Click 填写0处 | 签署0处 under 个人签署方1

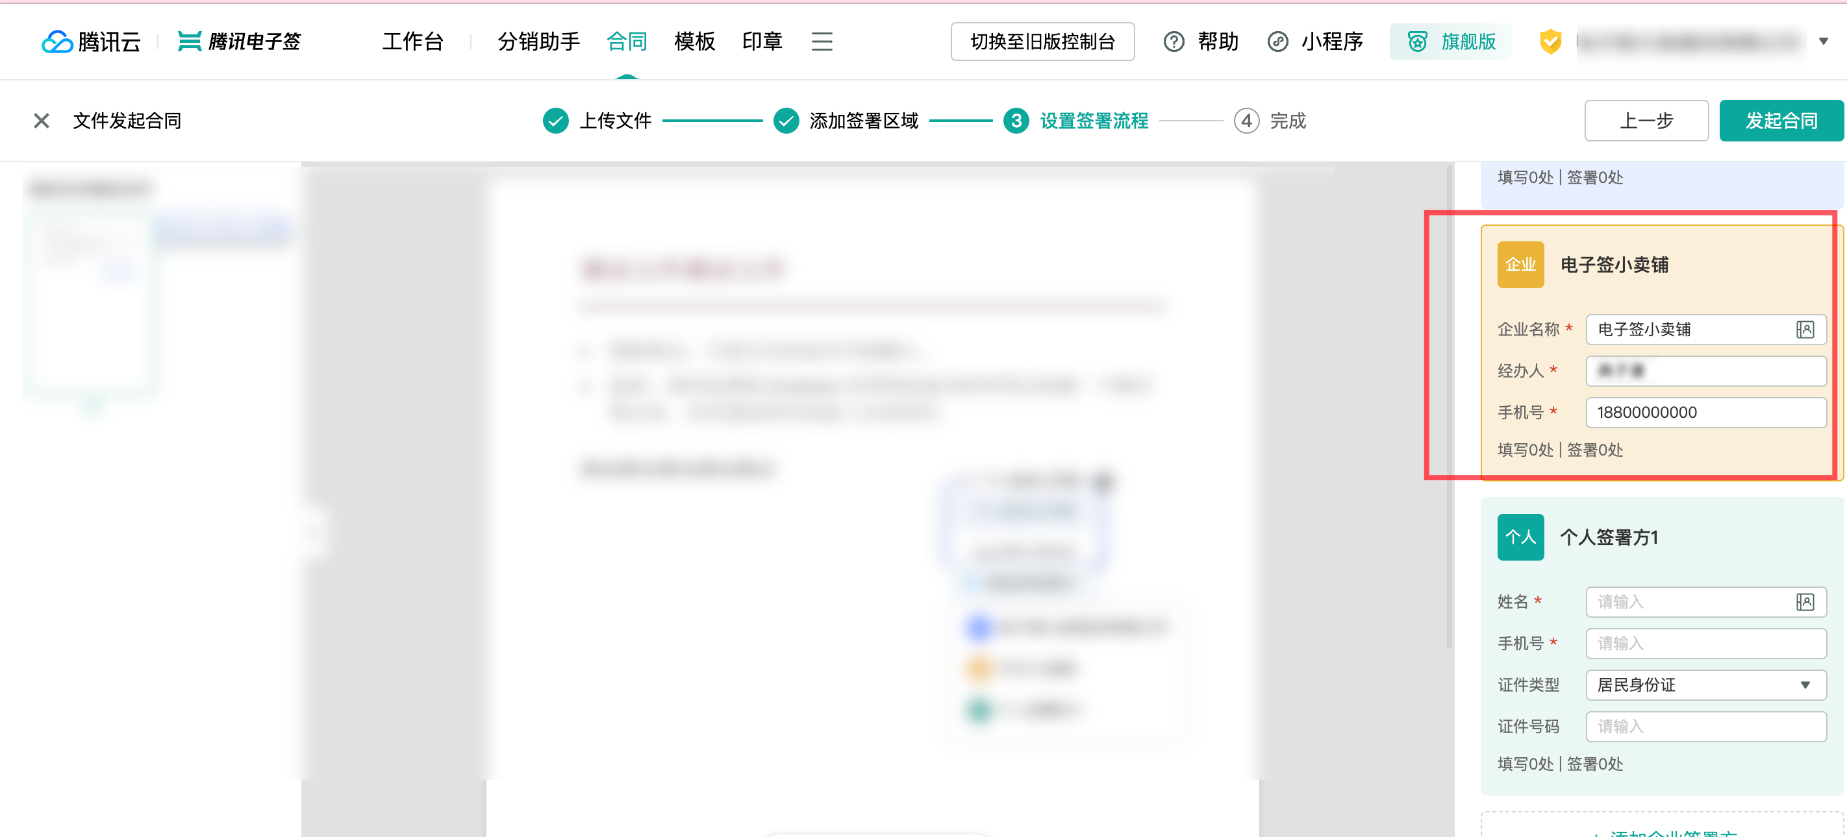[1560, 763]
